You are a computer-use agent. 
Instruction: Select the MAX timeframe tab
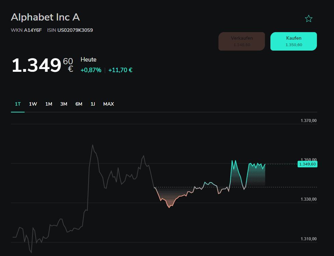tap(108, 104)
